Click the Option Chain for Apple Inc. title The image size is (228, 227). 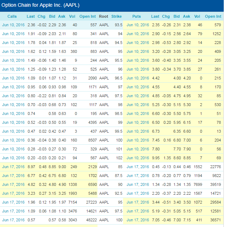41,5
